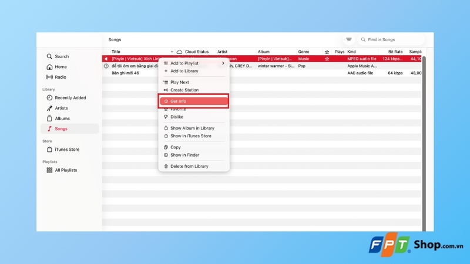Click the vertical scrollbar of the songs list
Viewport: 470px width, 264px height.
point(424,143)
